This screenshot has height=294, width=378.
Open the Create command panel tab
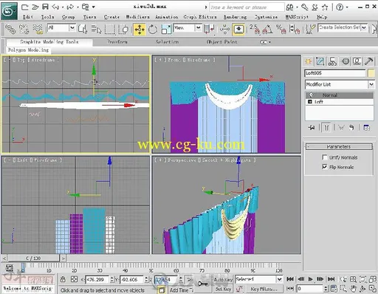[309, 61]
